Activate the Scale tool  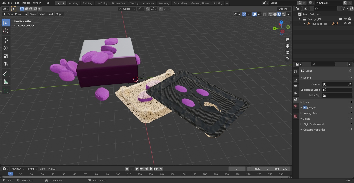[x=6, y=56]
